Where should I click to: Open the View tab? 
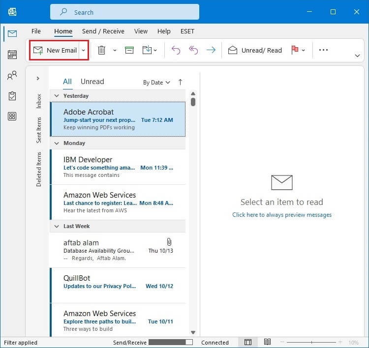pyautogui.click(x=141, y=31)
